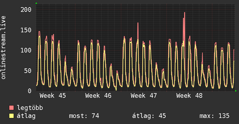The height and width of the screenshot is (124, 239).
Task: Select the Week 47 axis label
Action: (144, 96)
